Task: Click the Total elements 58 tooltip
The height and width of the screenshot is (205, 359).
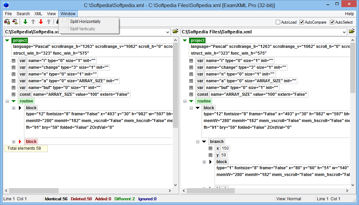Action: click(x=26, y=148)
